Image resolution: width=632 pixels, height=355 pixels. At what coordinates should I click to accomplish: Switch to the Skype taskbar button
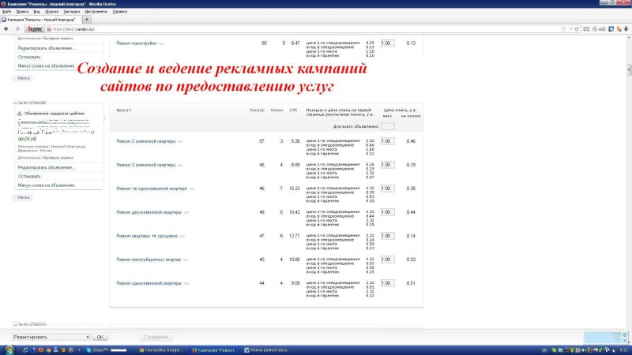pos(107,350)
